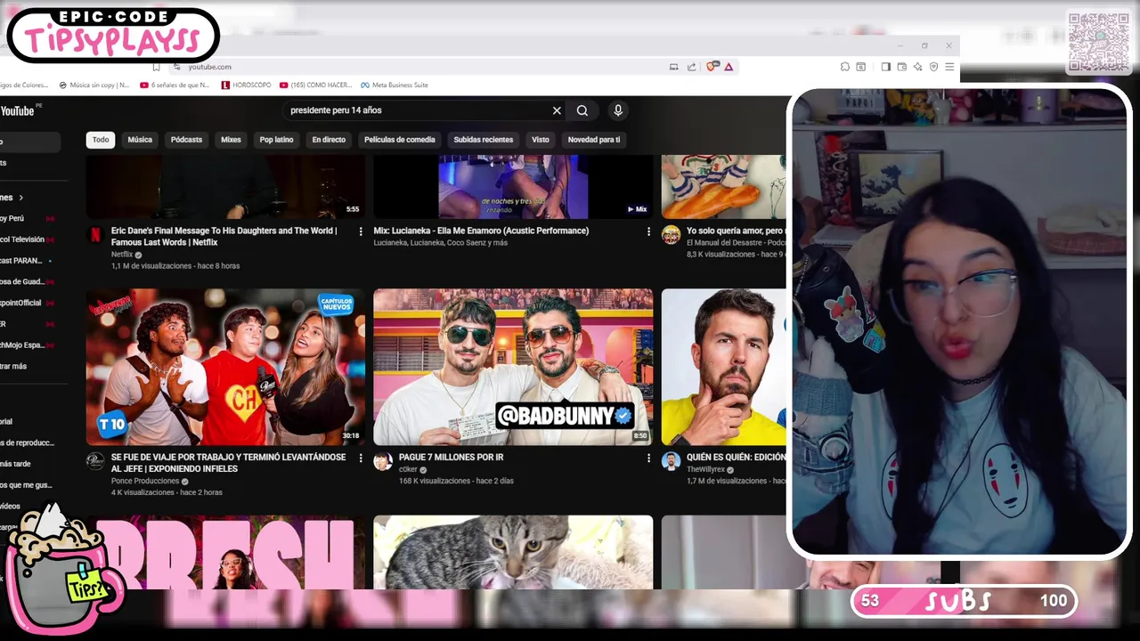
Task: Click the Brave Rewards triangle icon
Action: [729, 67]
